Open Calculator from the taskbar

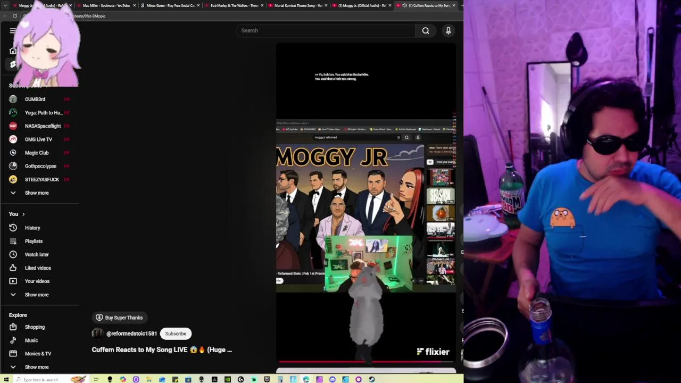280,379
